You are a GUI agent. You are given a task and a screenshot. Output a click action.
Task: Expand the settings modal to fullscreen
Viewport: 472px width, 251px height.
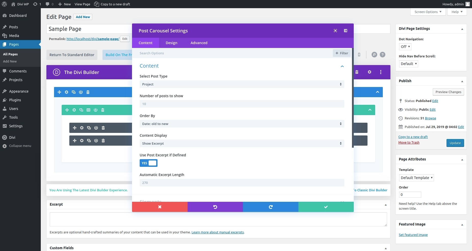335,31
